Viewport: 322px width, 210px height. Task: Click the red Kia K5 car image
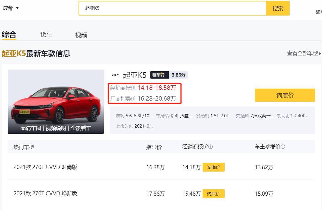point(56,101)
